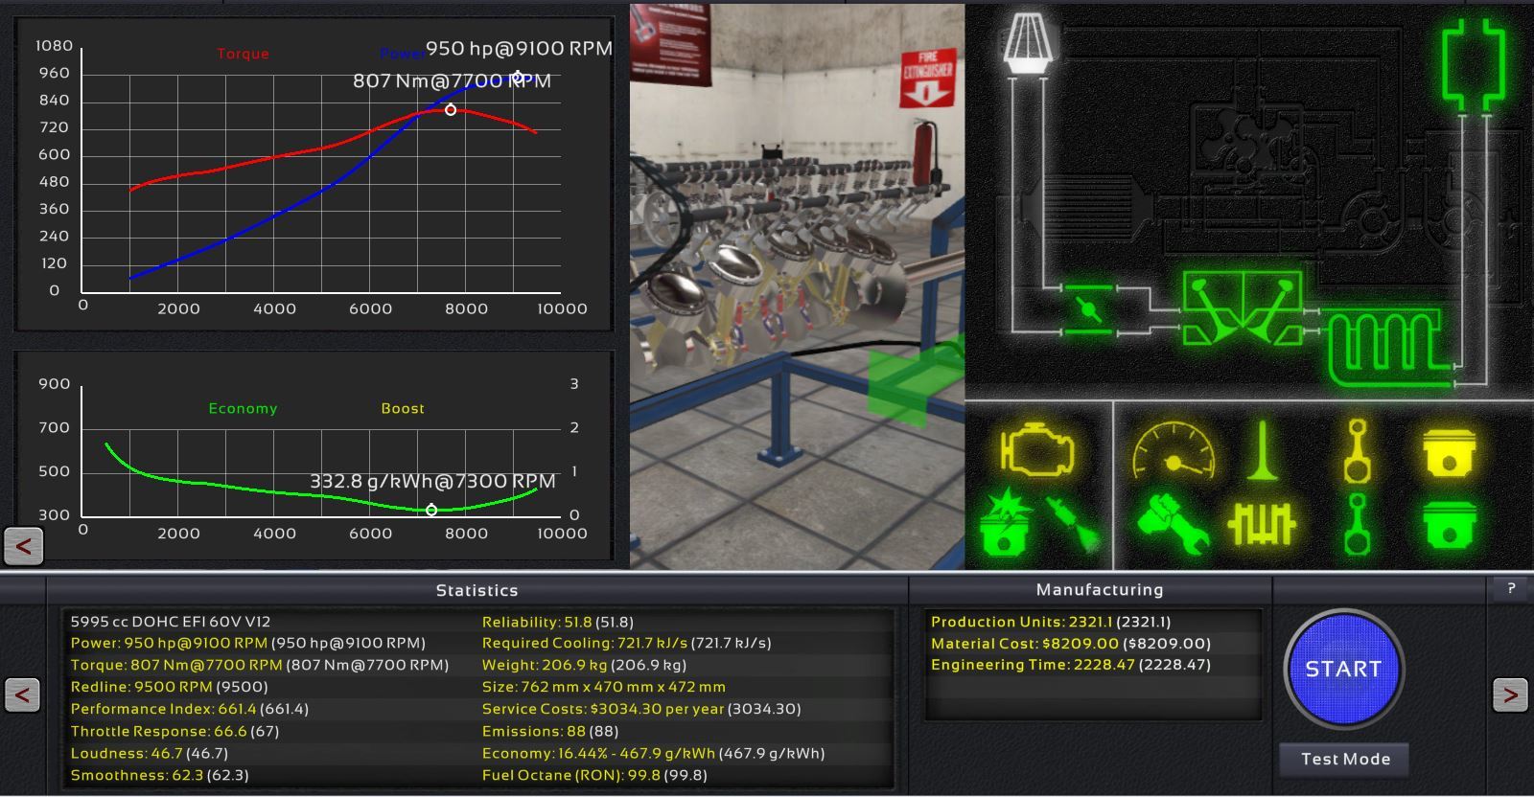Open the tachometer gauge icon
The width and height of the screenshot is (1534, 797).
pos(1174,449)
